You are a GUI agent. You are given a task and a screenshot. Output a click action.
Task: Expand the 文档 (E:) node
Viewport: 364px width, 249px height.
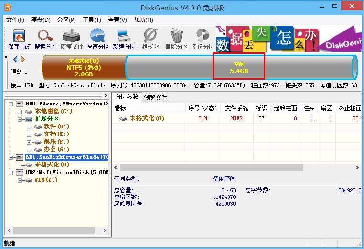click(29, 135)
